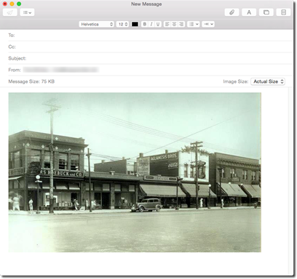Open the Photo Browser icon
The width and height of the screenshot is (297, 279).
(x=266, y=12)
